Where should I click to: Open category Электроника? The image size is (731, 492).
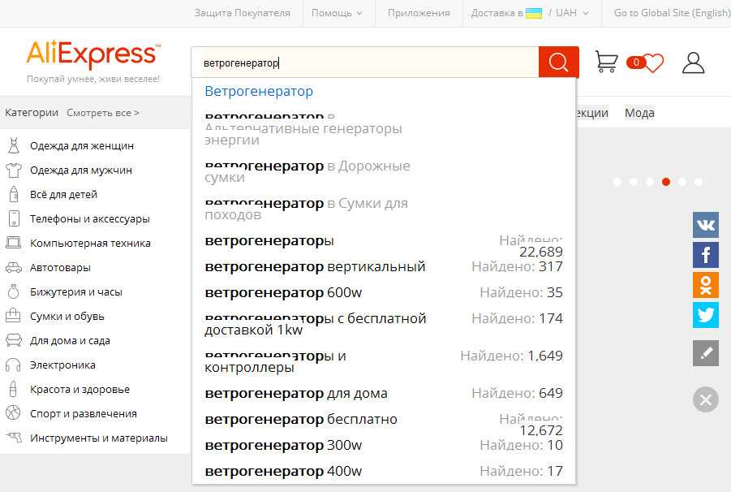click(62, 365)
